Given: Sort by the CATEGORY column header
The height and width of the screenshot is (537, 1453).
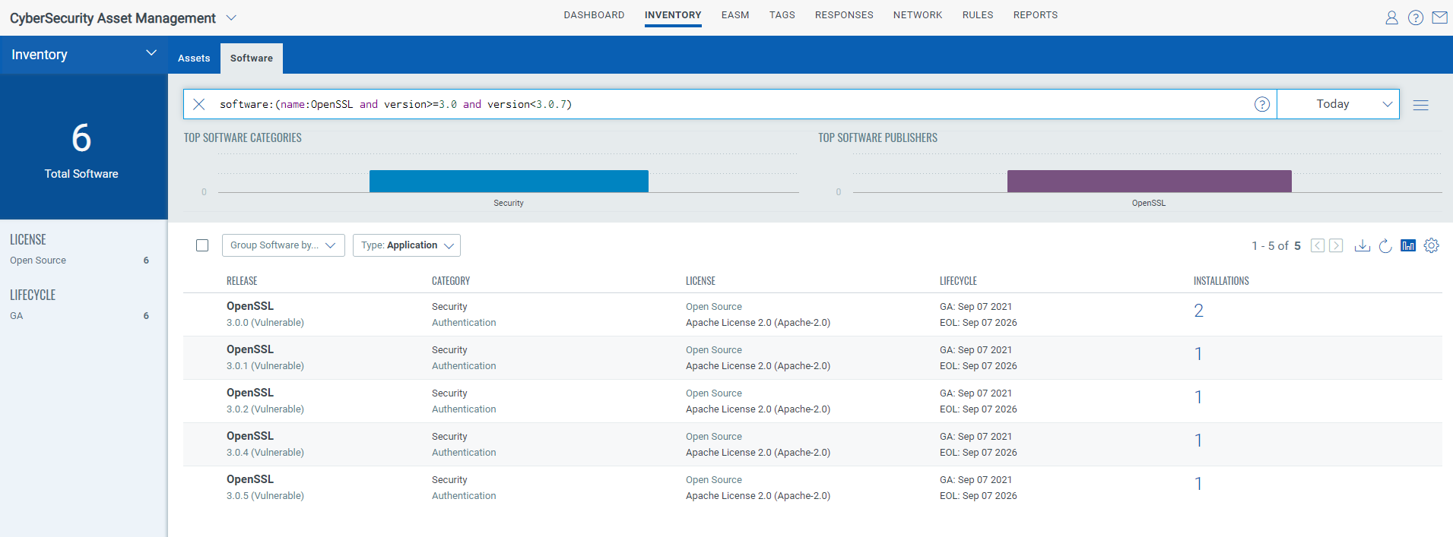Looking at the screenshot, I should (x=451, y=281).
